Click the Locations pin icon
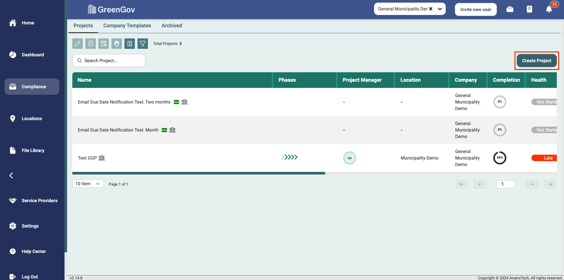 (x=13, y=119)
